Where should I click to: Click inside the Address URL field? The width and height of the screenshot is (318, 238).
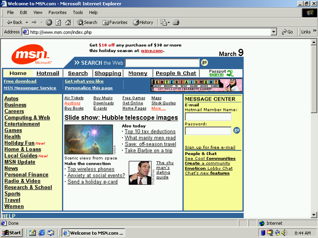tap(150, 32)
